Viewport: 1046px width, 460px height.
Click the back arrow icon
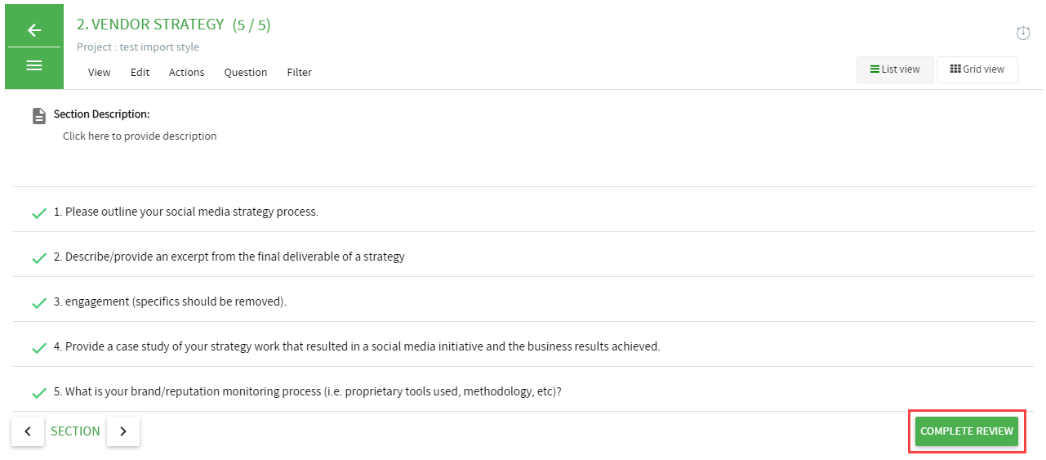[34, 30]
